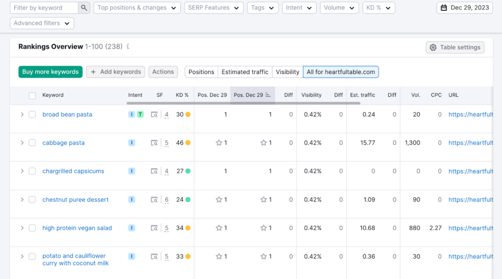
Task: Open Table settings via gear icon
Action: tap(433, 48)
